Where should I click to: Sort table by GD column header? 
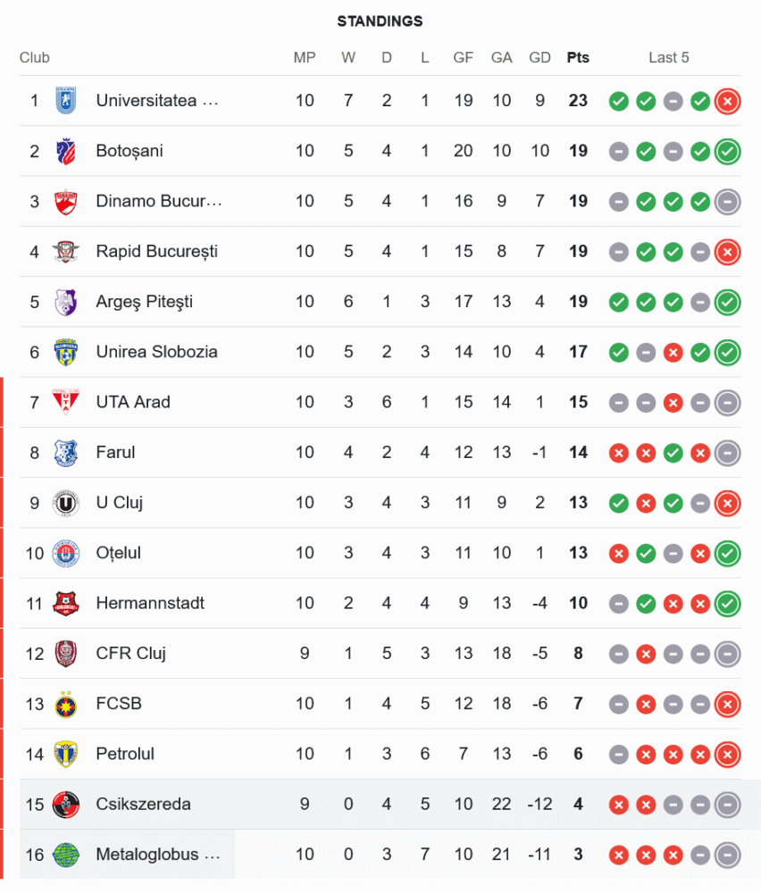tap(539, 58)
